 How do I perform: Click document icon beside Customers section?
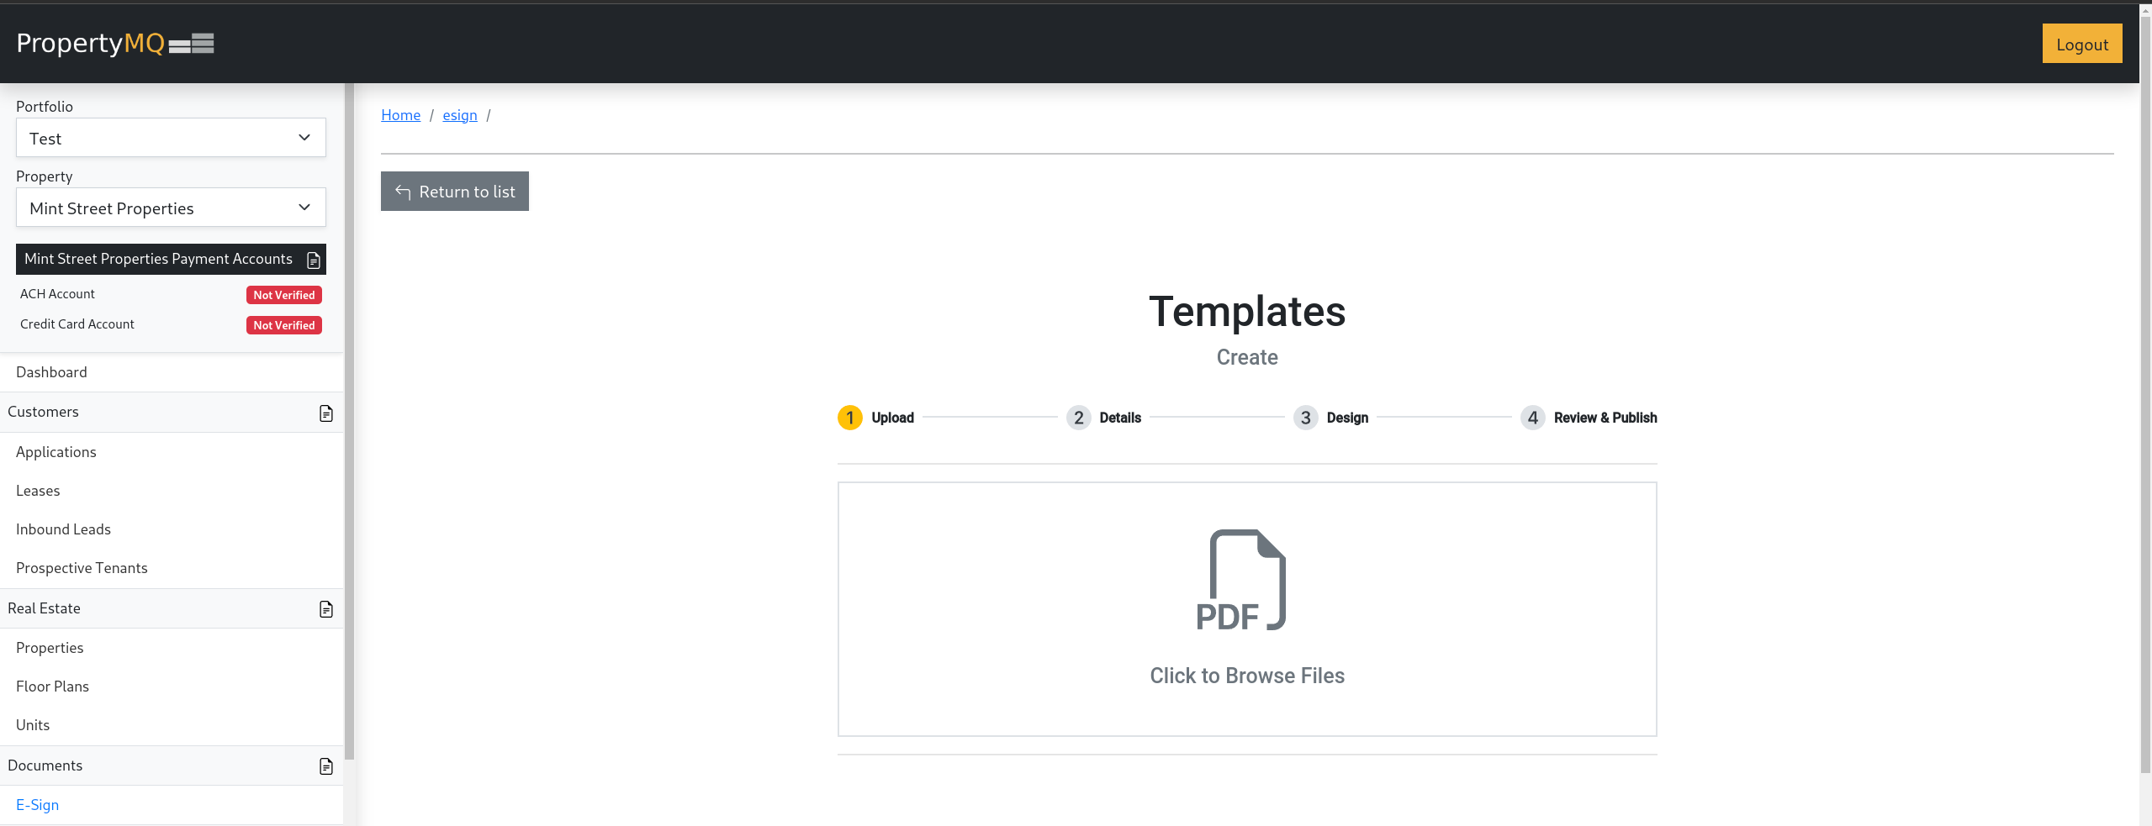click(326, 413)
